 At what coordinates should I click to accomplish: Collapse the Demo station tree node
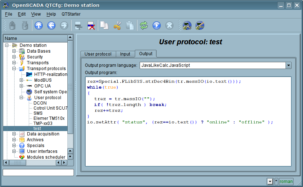point(7,45)
